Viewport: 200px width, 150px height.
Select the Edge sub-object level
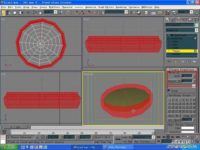175,45
